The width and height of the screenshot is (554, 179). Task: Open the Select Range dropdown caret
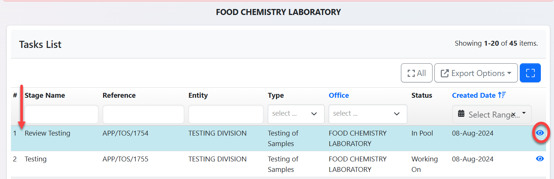pos(524,113)
